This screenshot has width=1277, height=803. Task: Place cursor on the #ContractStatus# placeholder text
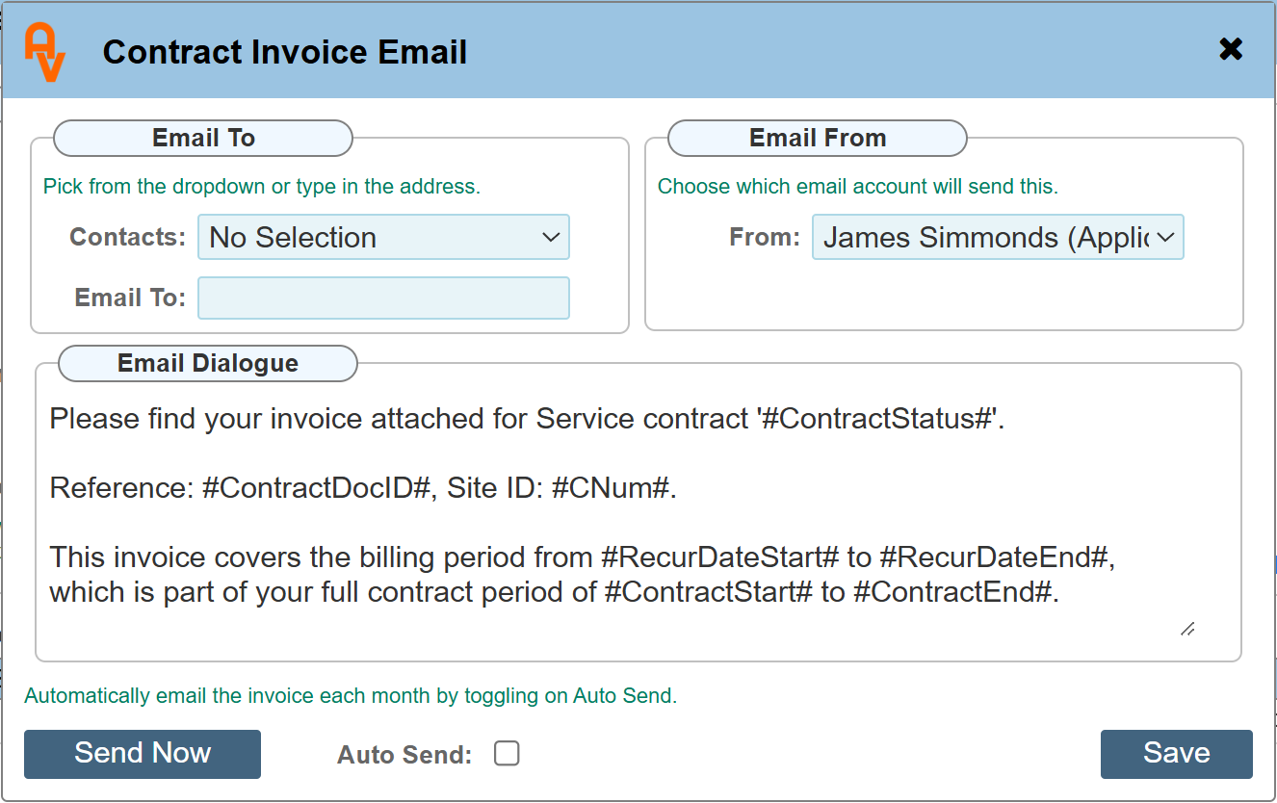(876, 419)
